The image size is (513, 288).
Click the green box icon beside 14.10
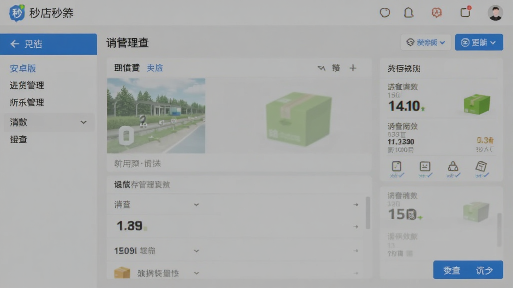tap(477, 104)
